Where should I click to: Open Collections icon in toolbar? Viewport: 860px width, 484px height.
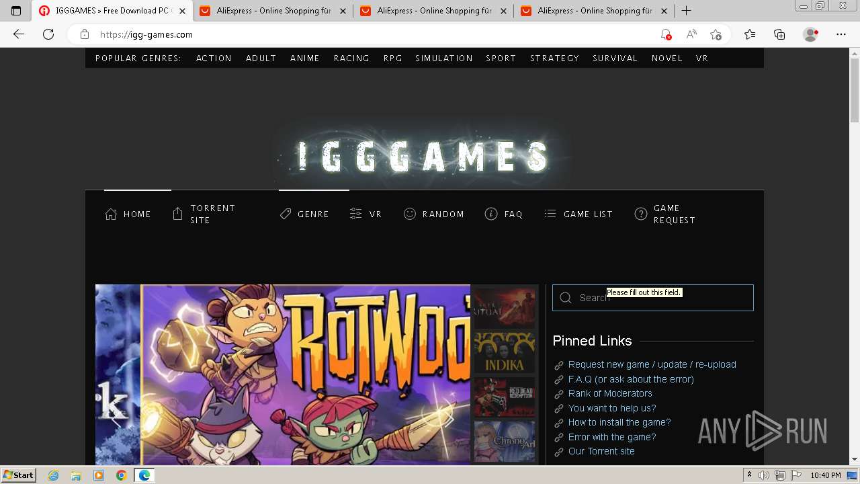click(x=779, y=34)
